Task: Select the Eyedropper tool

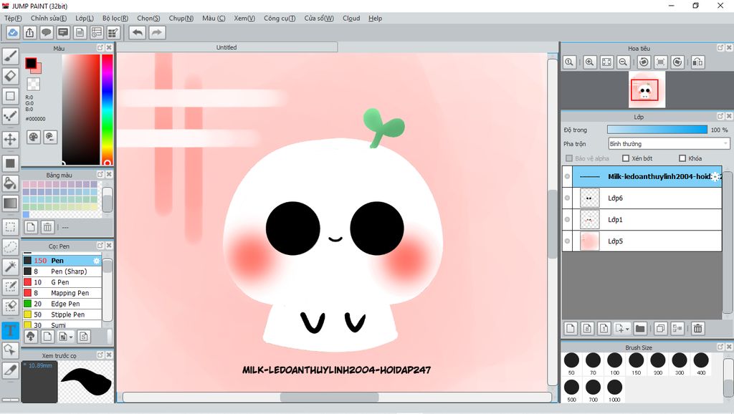Action: [x=10, y=370]
